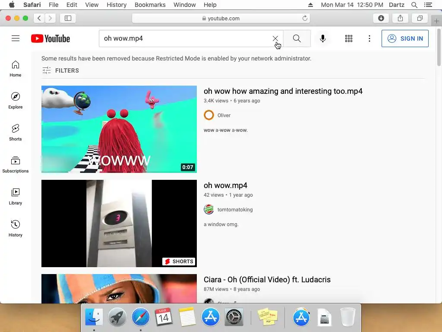Screen dimensions: 442x332
Task: Open Library in the sidebar
Action: (16, 197)
